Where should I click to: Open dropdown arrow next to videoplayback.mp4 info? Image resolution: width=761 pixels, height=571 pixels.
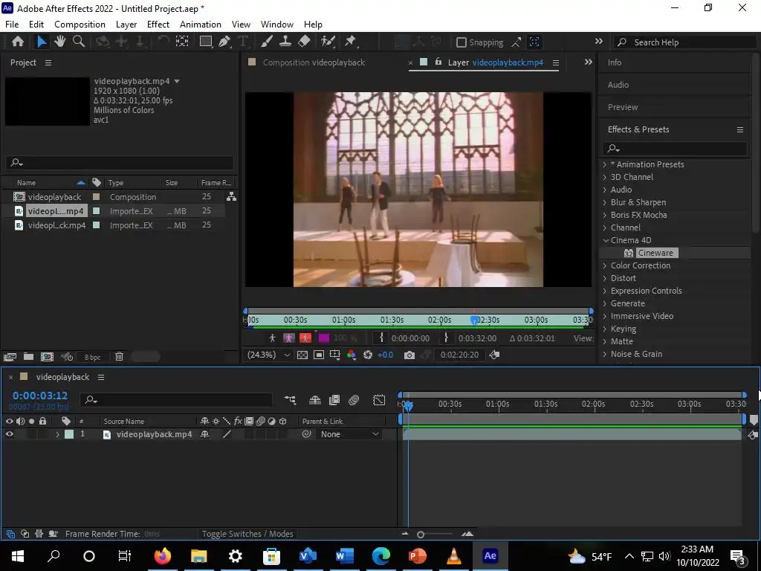click(x=177, y=81)
